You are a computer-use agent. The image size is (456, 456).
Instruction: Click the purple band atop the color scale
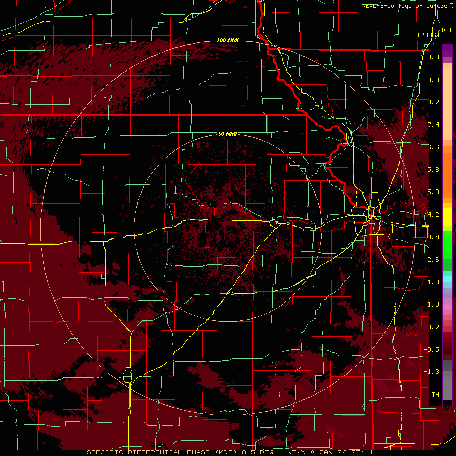point(447,51)
